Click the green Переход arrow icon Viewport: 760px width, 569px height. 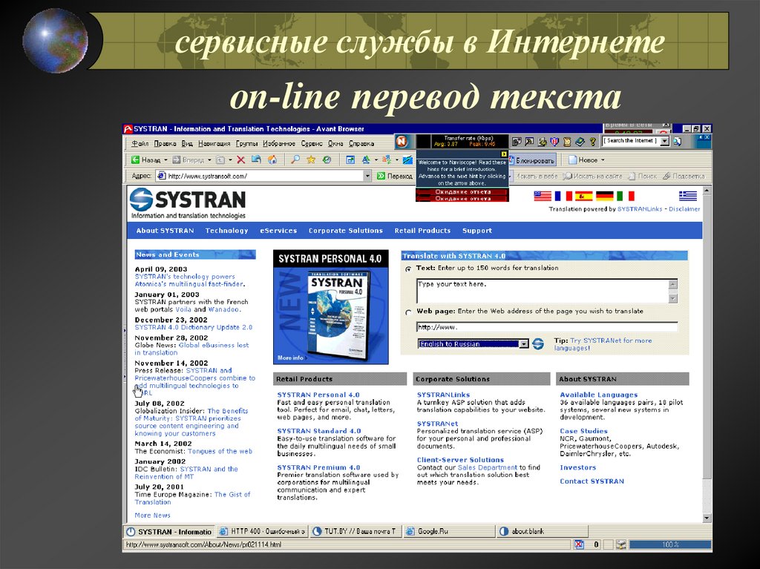(382, 175)
